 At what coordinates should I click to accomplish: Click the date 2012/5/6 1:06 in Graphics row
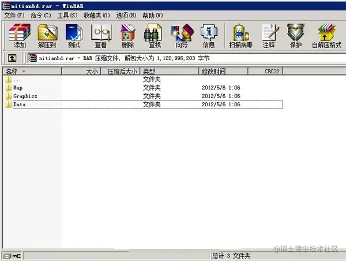pyautogui.click(x=221, y=96)
